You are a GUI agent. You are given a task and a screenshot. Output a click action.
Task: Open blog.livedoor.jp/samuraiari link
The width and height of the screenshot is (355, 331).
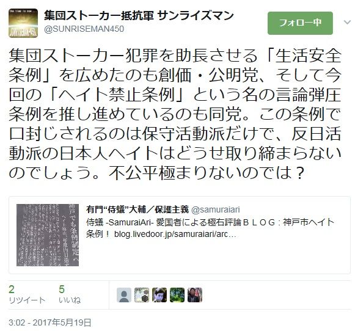click(175, 234)
